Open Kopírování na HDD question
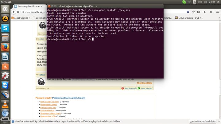The image size is (221, 124). click(x=48, y=116)
